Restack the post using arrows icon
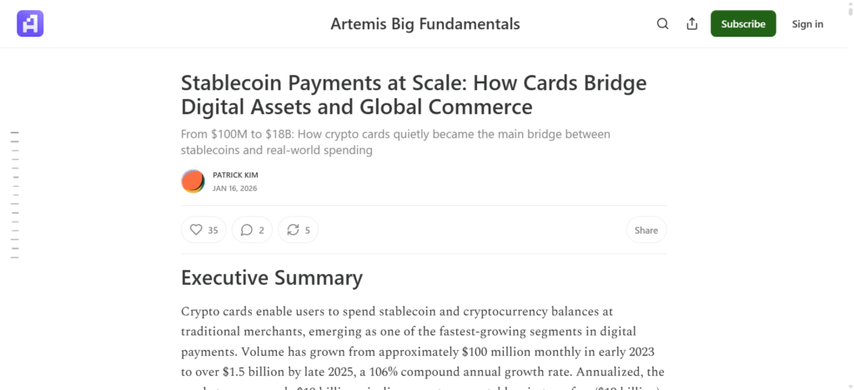854x390 pixels. [293, 230]
